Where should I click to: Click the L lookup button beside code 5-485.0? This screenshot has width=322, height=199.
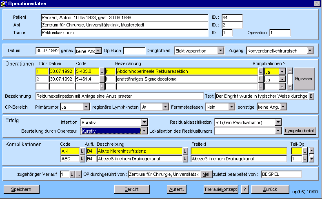(x=102, y=71)
